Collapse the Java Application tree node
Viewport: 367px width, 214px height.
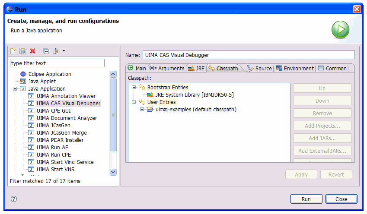[x=15, y=89]
